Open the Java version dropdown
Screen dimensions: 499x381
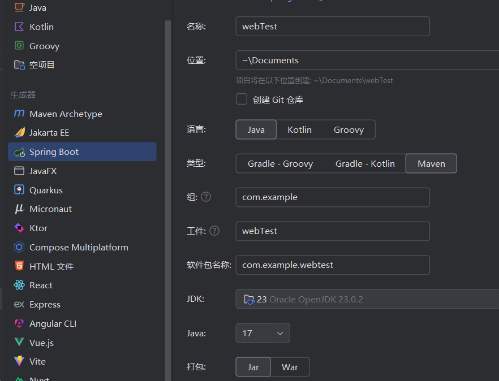point(263,333)
